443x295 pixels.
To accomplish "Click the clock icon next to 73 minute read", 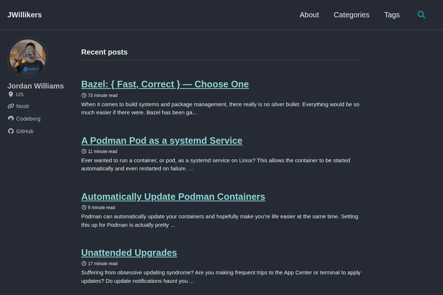I will (84, 95).
